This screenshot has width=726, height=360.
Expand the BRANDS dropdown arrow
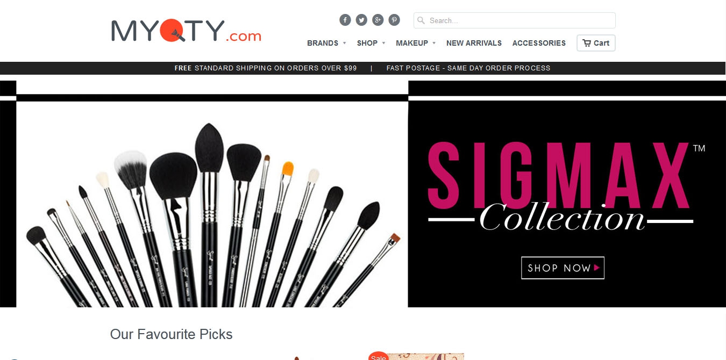344,43
